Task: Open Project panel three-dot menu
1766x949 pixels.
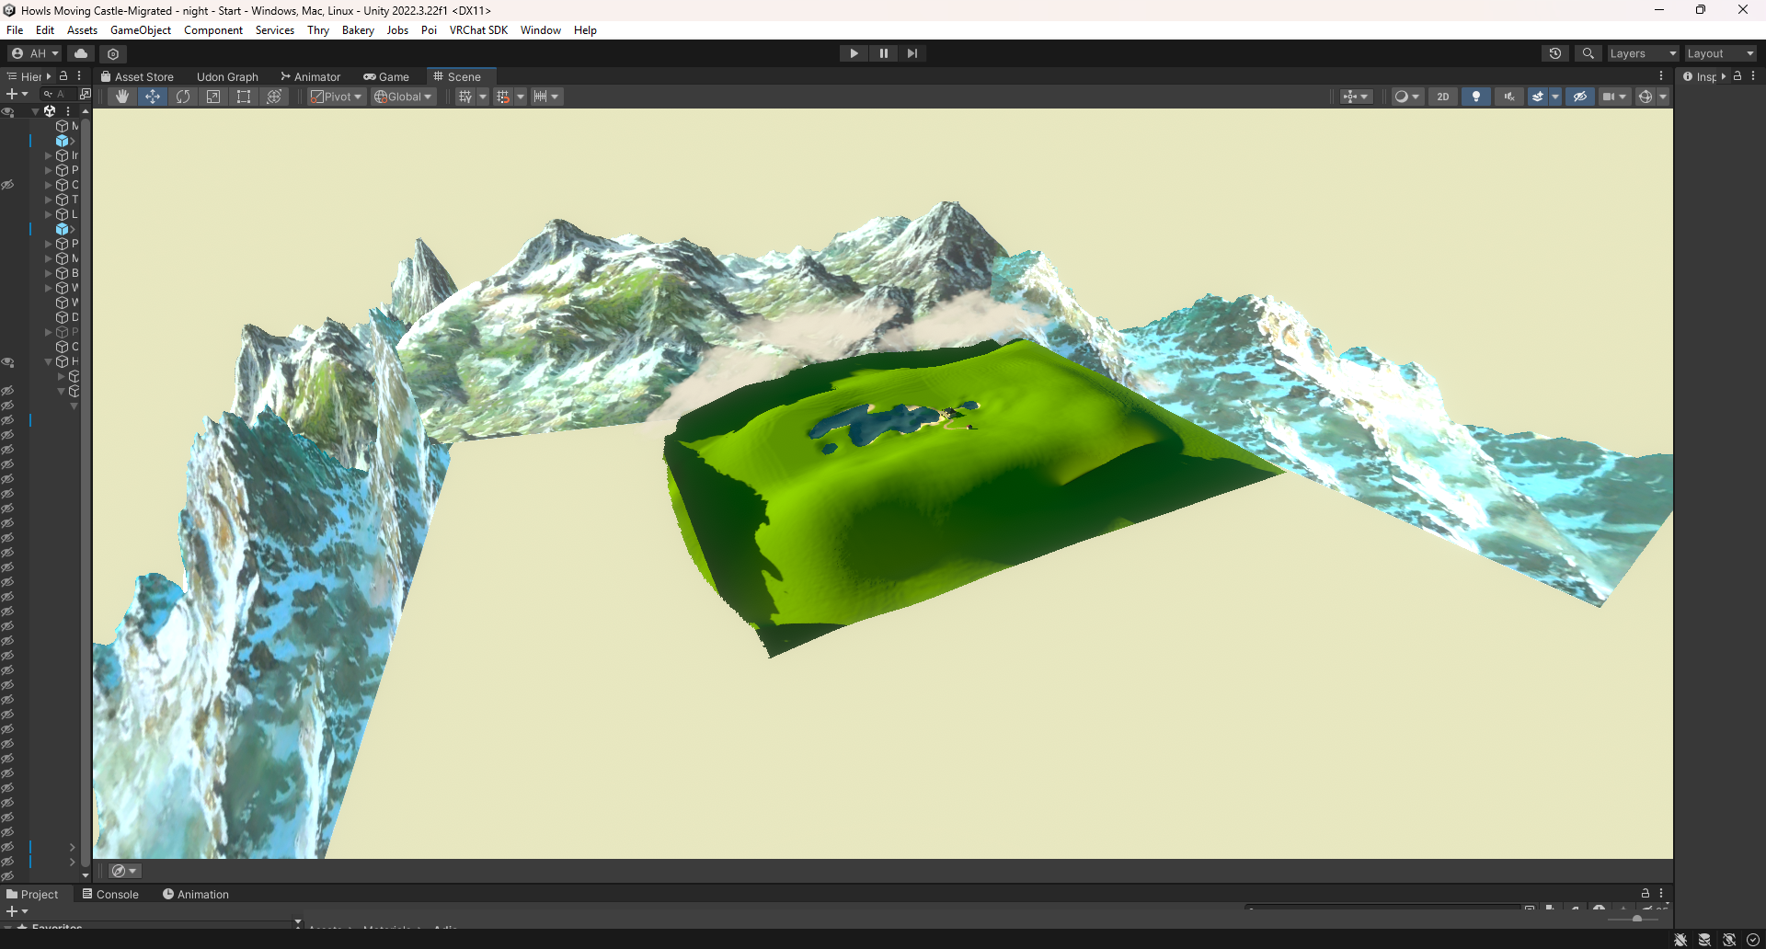Action: pos(1661,893)
